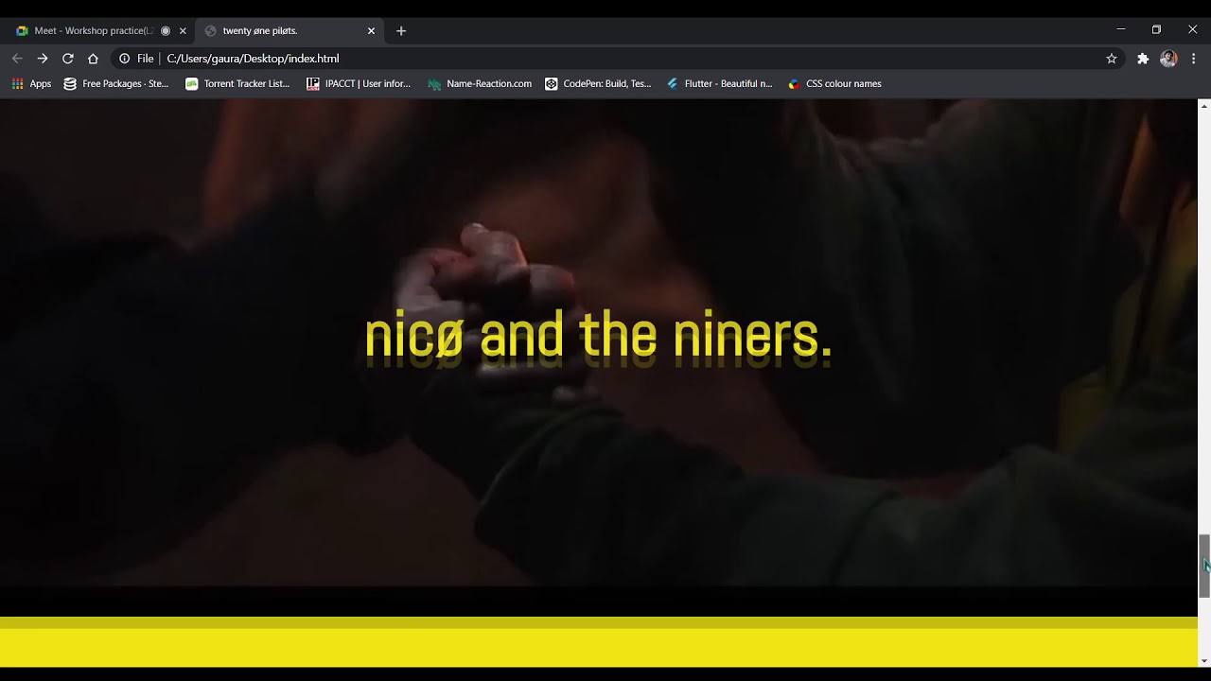Open CodePen bookmark
This screenshot has height=681, width=1211.
pyautogui.click(x=598, y=83)
